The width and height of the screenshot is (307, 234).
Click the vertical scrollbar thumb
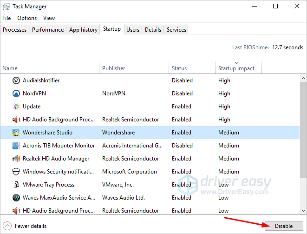point(303,130)
